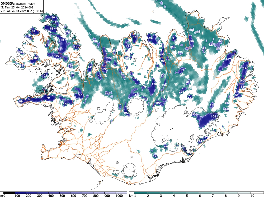The width and height of the screenshot is (264, 198).
Task: Click the visibility value '136' on the map
Action: pos(105,69)
